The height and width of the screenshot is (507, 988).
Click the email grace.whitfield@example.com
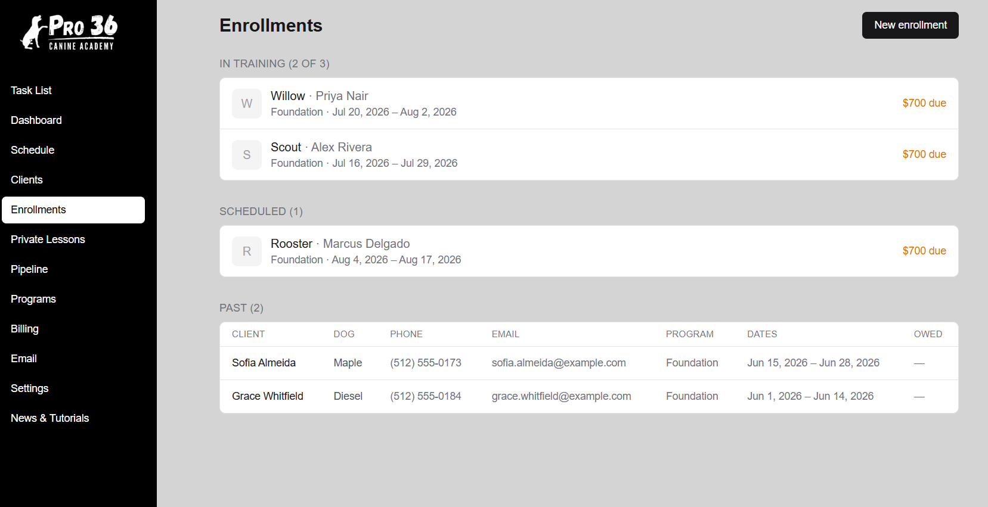pyautogui.click(x=561, y=396)
